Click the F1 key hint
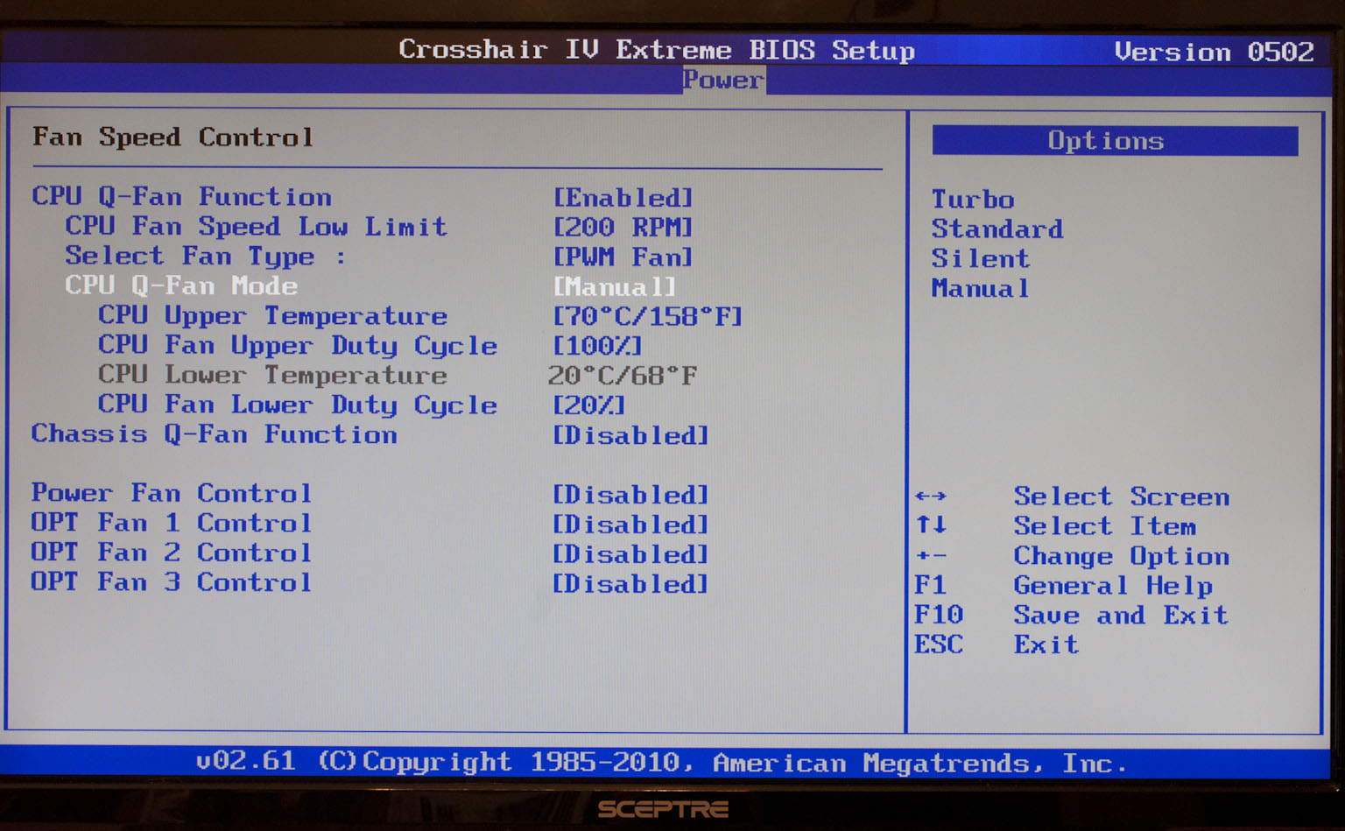1345x831 pixels. [x=931, y=585]
